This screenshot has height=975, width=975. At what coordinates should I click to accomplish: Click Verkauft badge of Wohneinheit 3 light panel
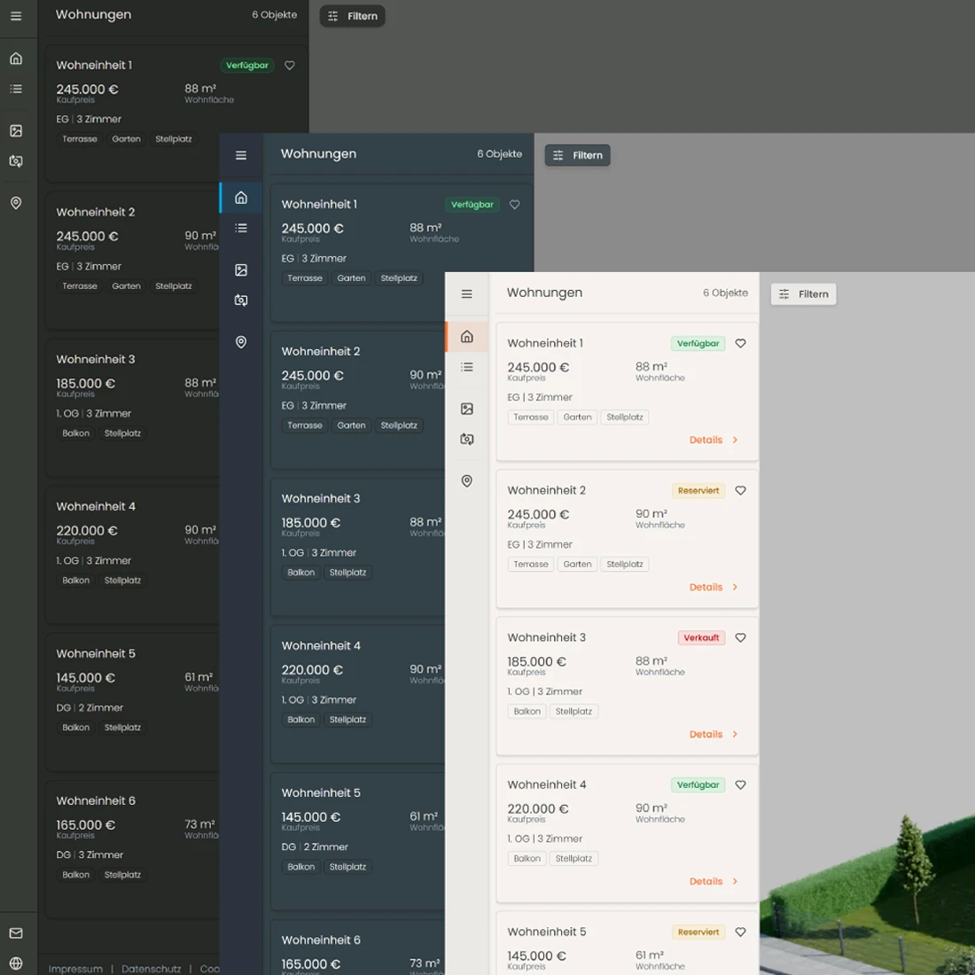click(701, 637)
